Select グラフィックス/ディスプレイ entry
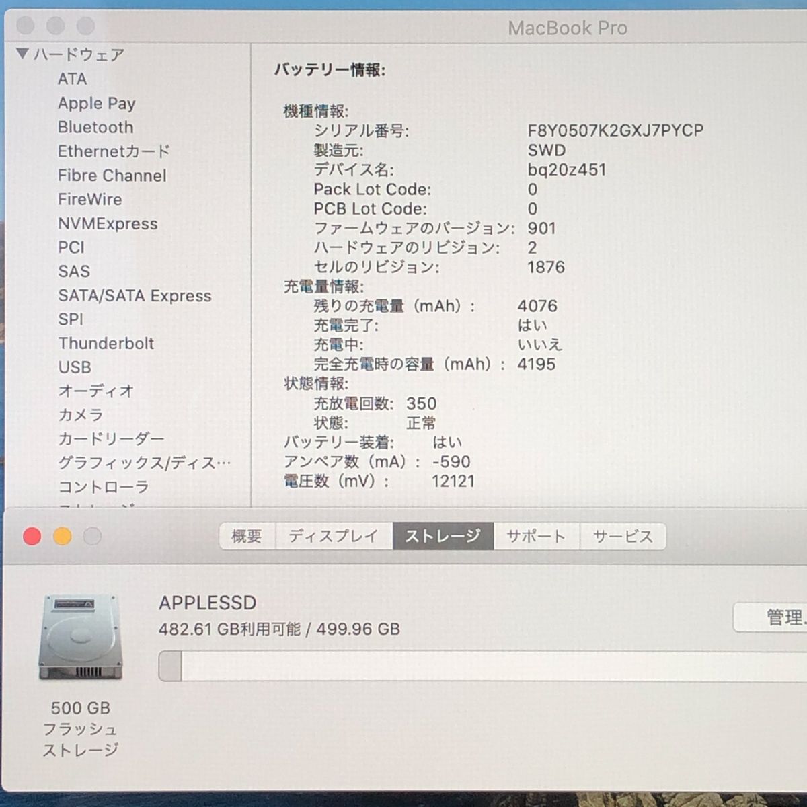This screenshot has width=807, height=807. pyautogui.click(x=144, y=463)
